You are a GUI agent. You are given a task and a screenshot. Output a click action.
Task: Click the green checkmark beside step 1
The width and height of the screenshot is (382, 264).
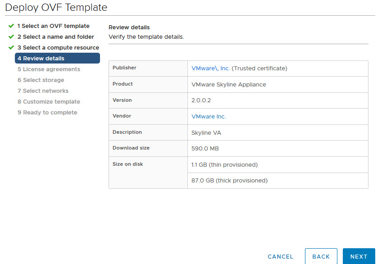click(11, 26)
